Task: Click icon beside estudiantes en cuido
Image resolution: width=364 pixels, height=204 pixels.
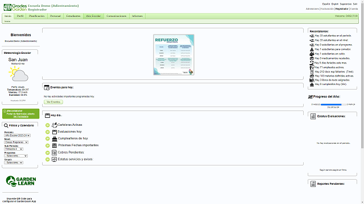Action: [312, 54]
